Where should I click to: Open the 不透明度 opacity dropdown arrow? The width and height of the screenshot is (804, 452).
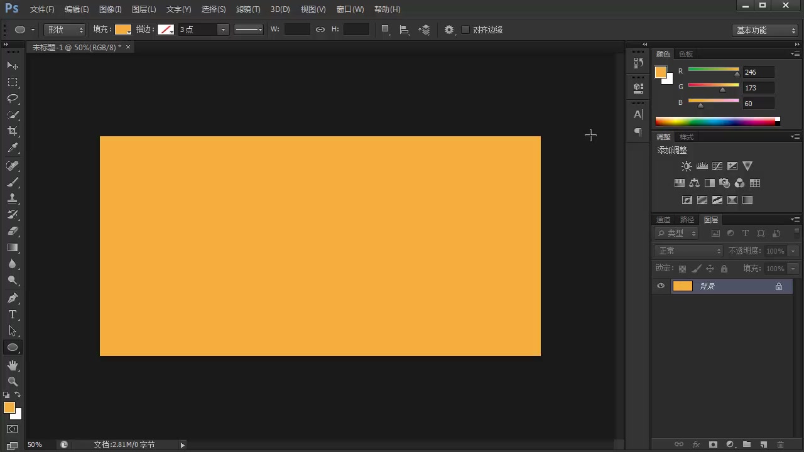click(793, 251)
